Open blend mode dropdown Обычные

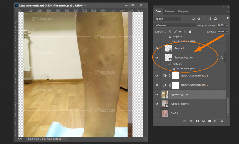(175, 26)
